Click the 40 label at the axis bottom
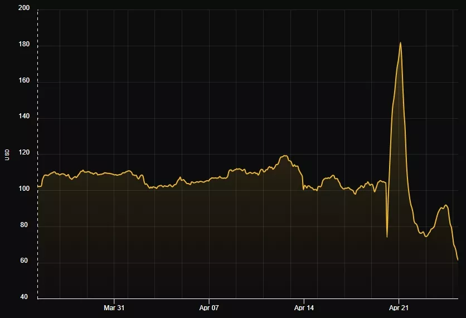The width and height of the screenshot is (466, 318). click(x=24, y=297)
